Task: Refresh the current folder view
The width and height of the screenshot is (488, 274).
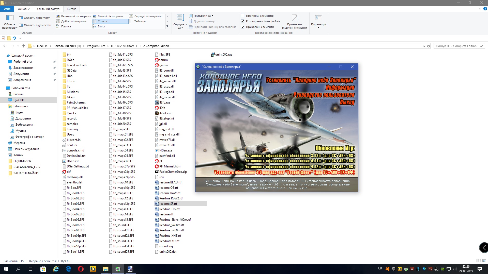Action: coord(429,46)
